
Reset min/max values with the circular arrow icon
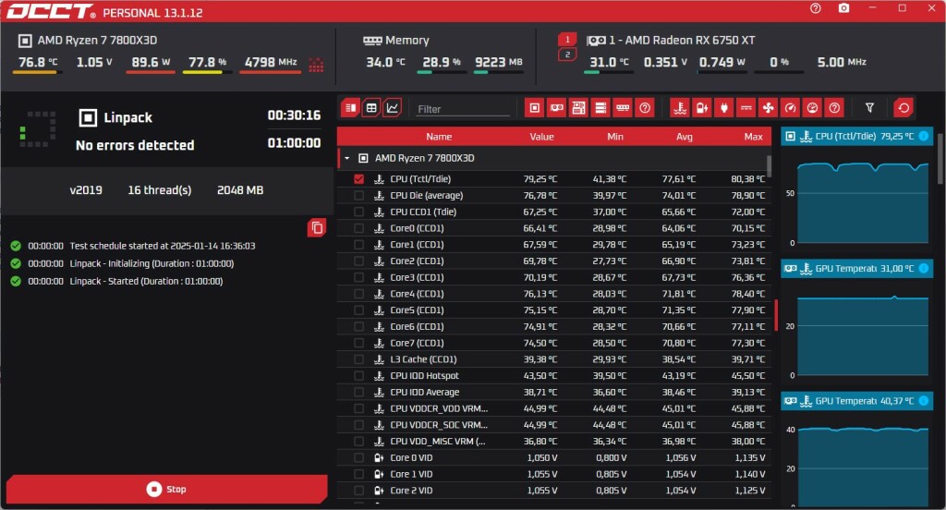pos(904,108)
